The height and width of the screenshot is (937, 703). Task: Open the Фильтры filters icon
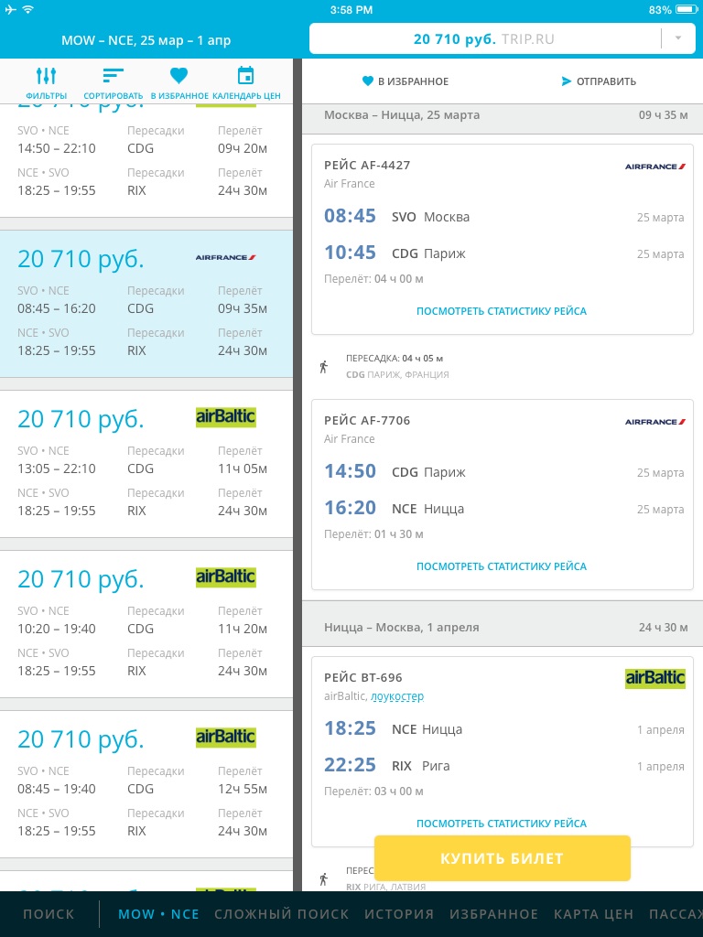click(x=46, y=76)
